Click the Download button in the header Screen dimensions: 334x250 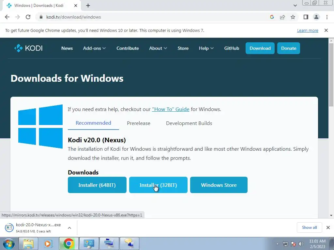[x=260, y=48]
